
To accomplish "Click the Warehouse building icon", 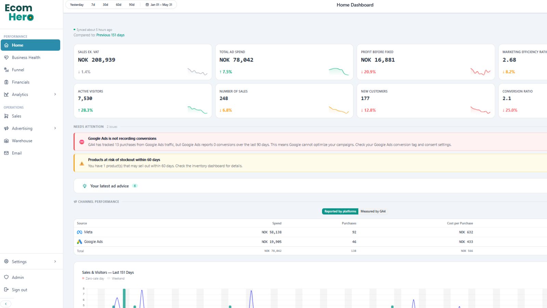I will point(6,141).
